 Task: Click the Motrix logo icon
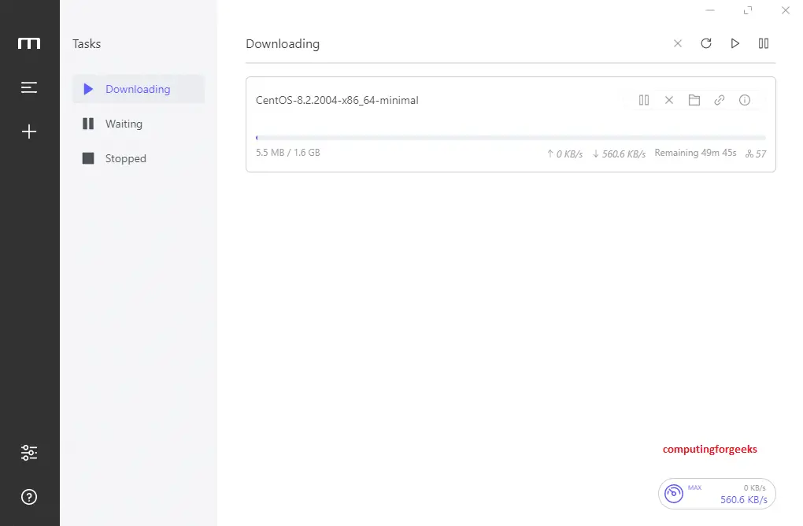[29, 43]
